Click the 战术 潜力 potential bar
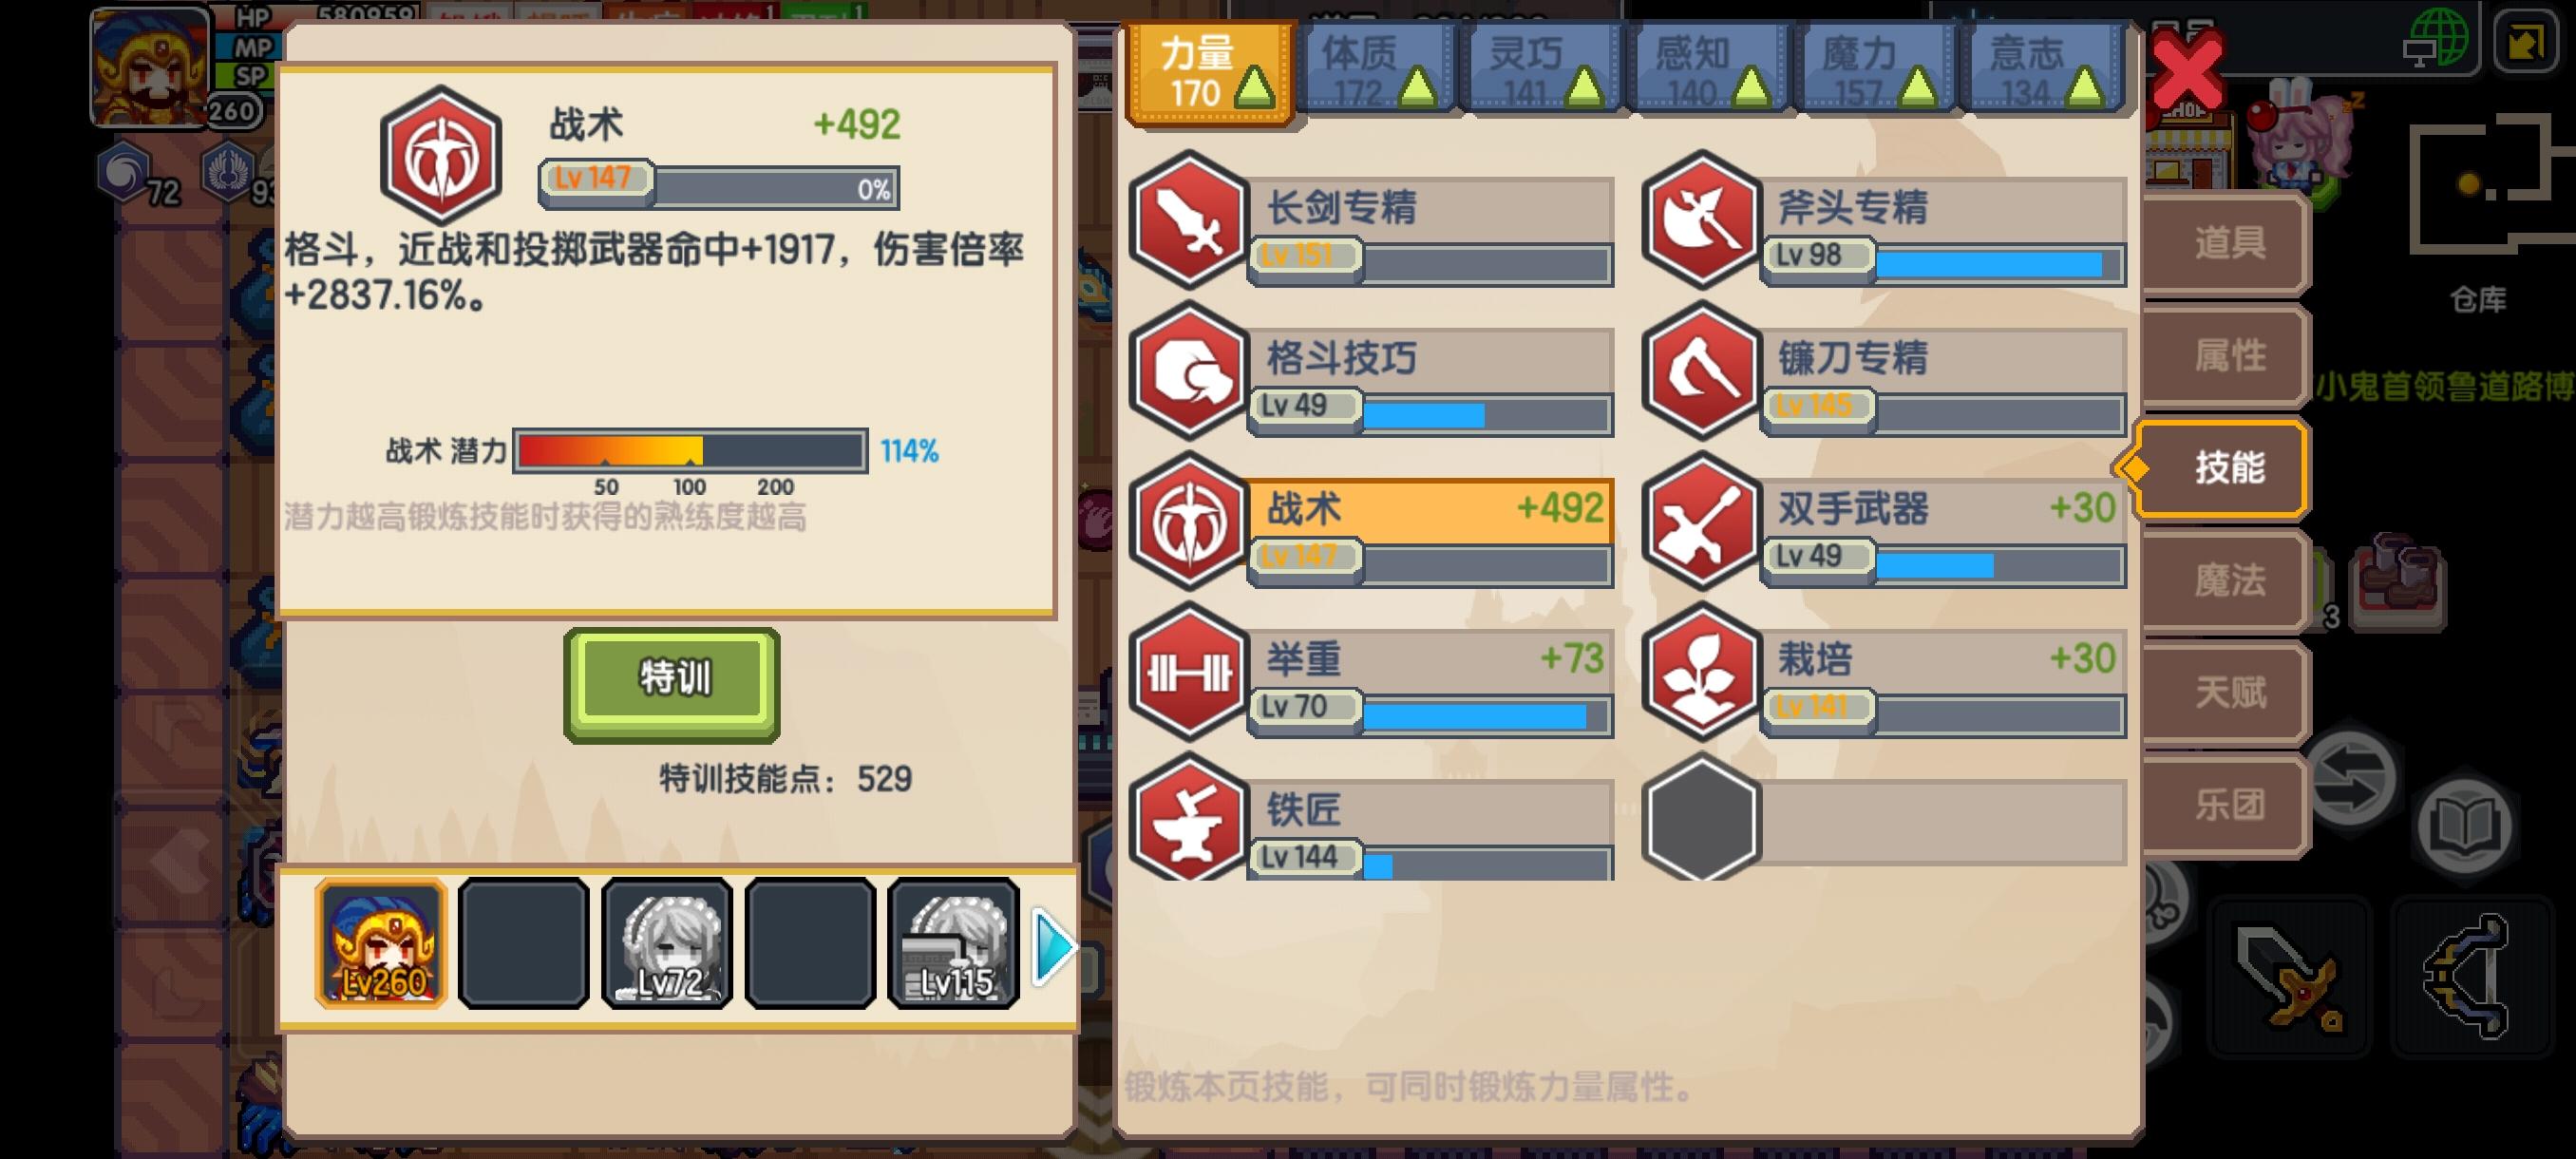 click(690, 451)
